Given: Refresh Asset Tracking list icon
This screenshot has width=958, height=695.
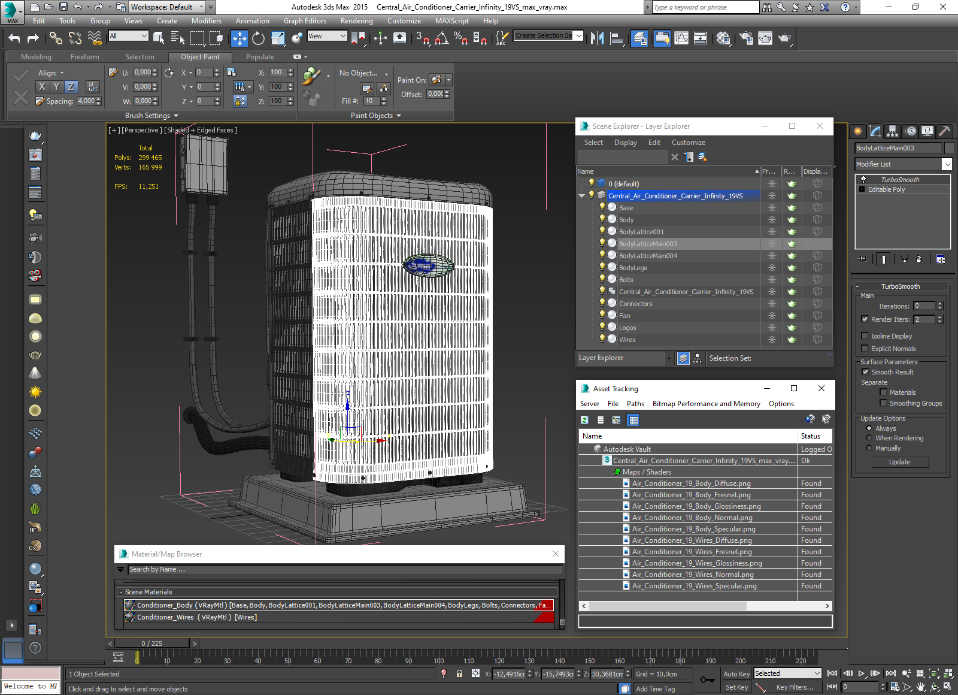Looking at the screenshot, I should pyautogui.click(x=584, y=420).
